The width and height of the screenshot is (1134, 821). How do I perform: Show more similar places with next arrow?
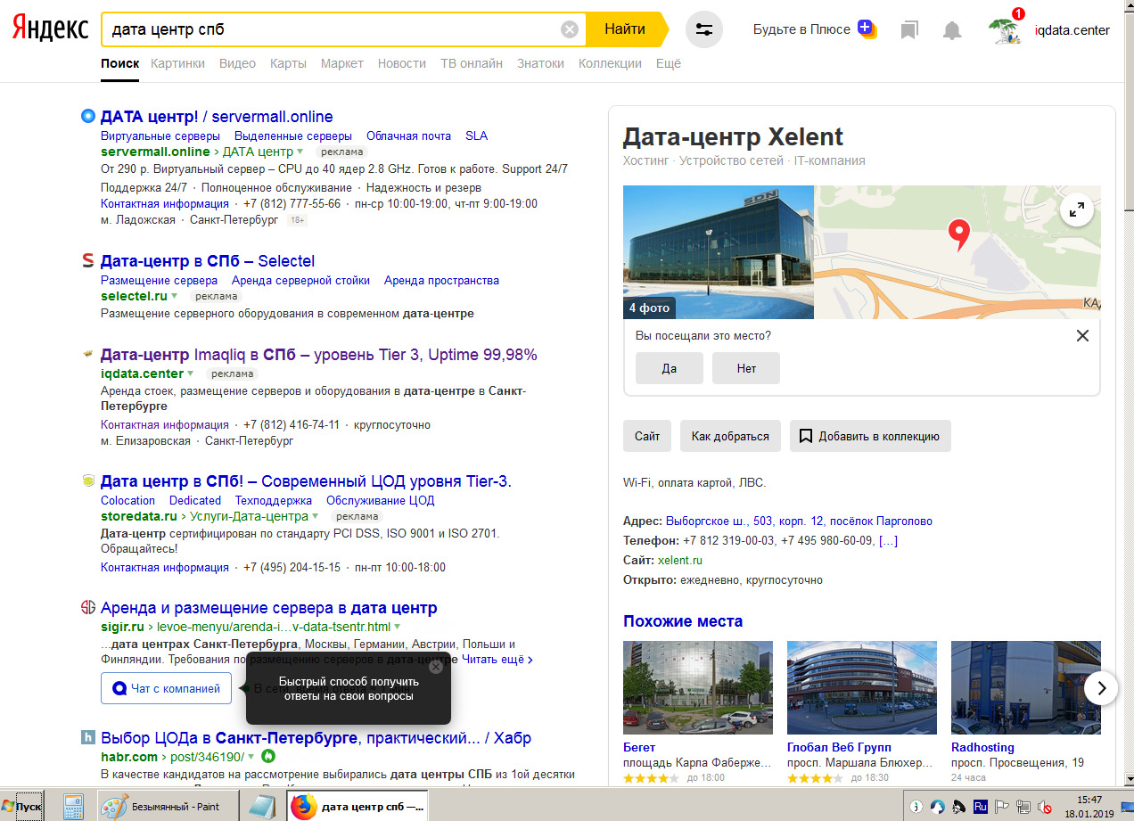pos(1101,688)
